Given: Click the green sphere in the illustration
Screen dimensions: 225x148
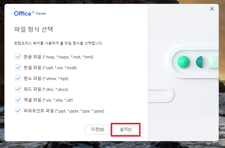Looking at the screenshot, I should 184,62.
